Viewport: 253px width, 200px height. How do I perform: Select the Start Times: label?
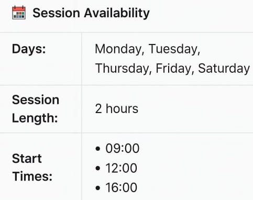pos(32,167)
